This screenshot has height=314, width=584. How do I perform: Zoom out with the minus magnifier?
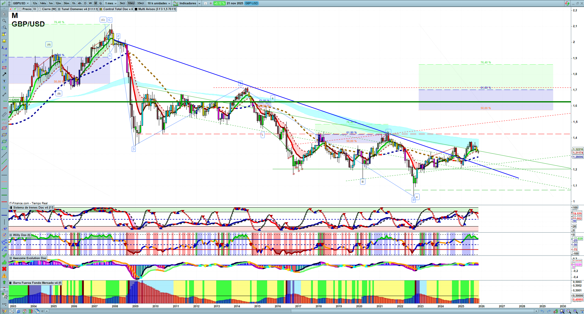(x=569, y=311)
